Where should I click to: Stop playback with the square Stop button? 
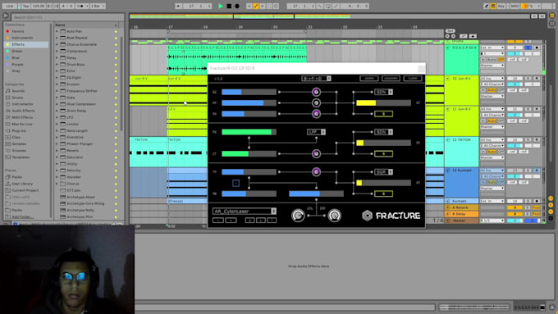229,6
